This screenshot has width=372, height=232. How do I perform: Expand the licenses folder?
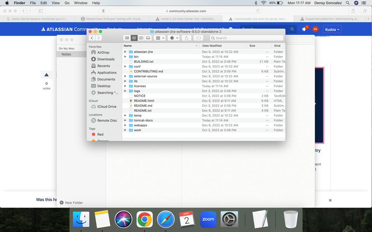click(125, 86)
